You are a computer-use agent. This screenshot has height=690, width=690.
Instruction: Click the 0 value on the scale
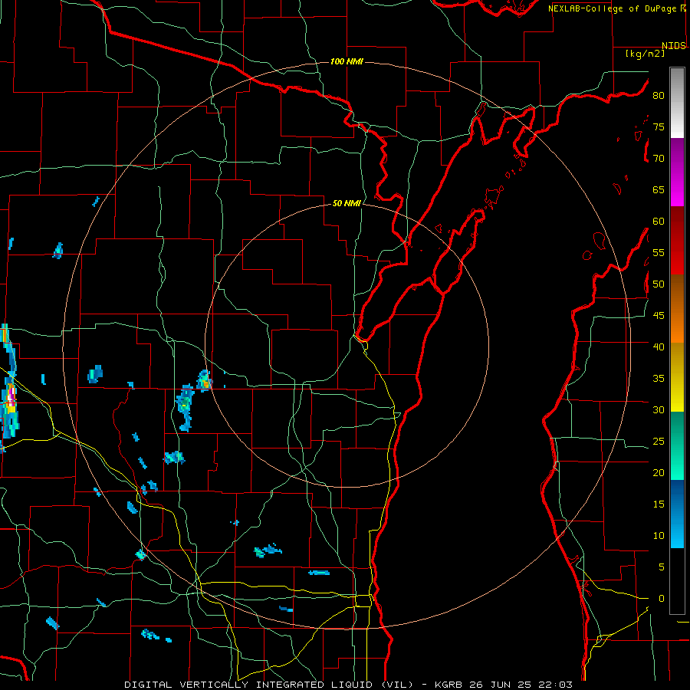[x=662, y=599]
